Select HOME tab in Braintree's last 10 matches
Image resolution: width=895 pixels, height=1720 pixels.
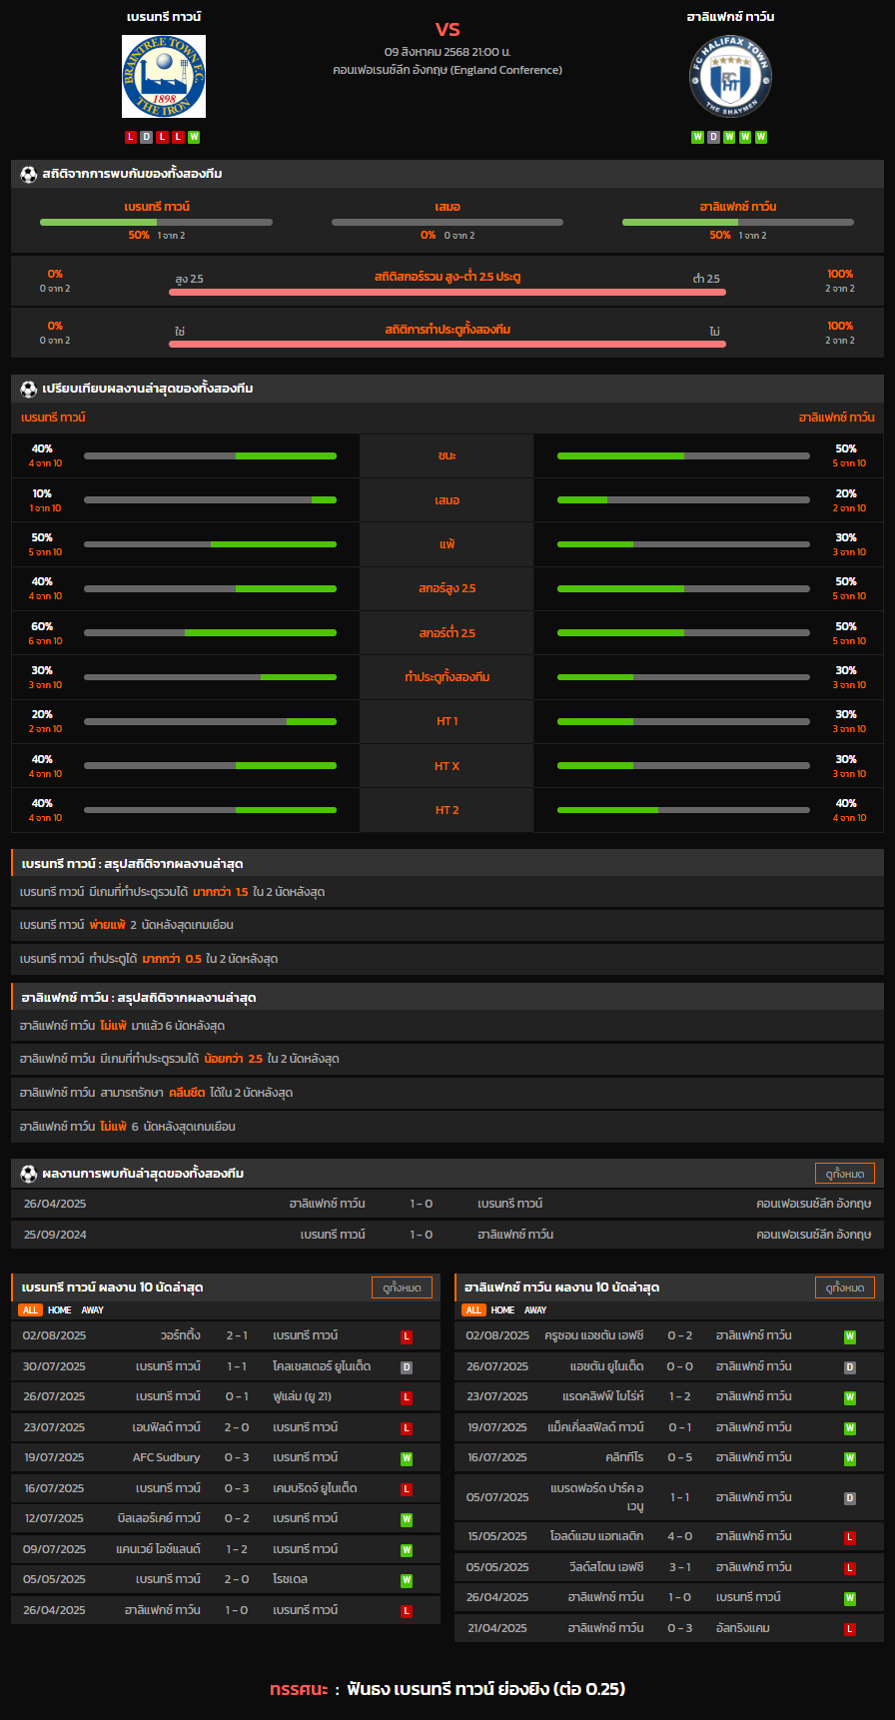pyautogui.click(x=60, y=1310)
